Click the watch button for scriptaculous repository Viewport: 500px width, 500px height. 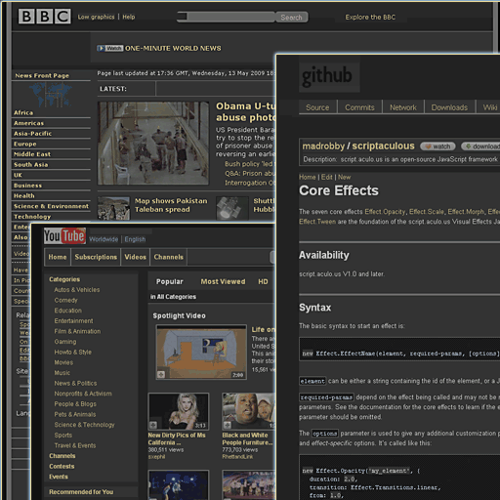click(x=437, y=146)
